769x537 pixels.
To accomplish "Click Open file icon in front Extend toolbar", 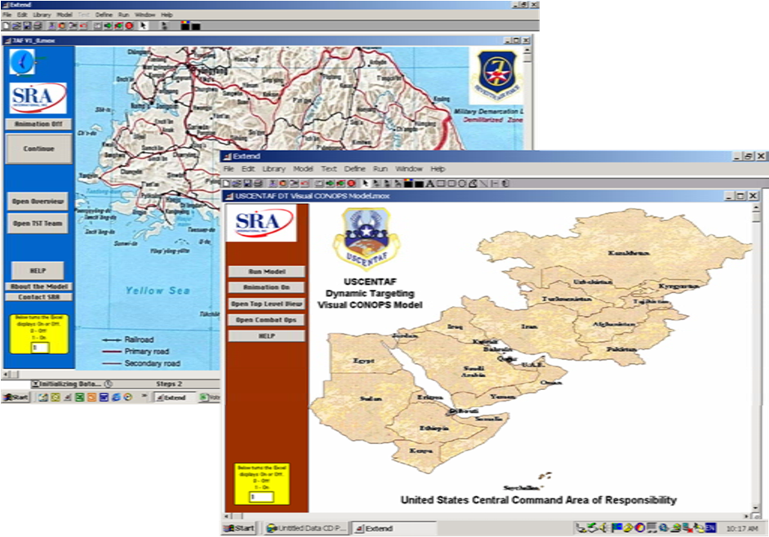I will [237, 184].
